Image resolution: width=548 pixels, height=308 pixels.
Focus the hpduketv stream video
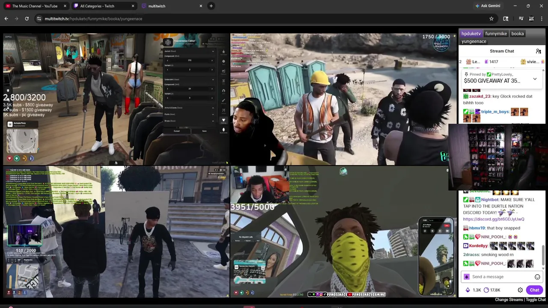click(116, 99)
